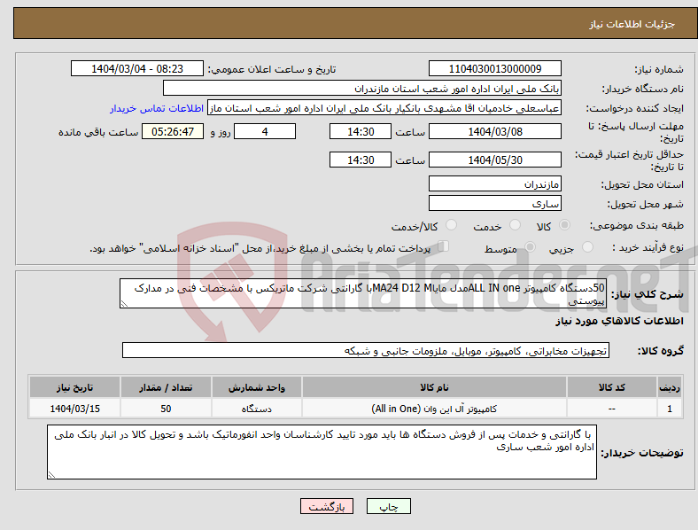
Task: Click the تاریخ نیاز column header
Action: tap(74, 387)
